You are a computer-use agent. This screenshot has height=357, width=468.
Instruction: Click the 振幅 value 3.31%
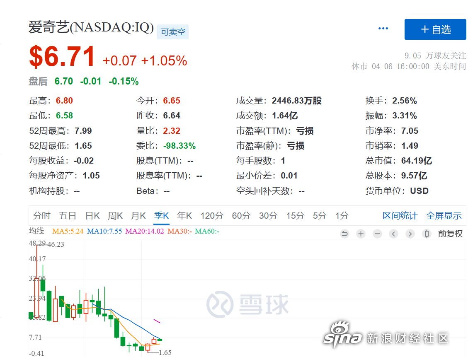click(x=405, y=116)
